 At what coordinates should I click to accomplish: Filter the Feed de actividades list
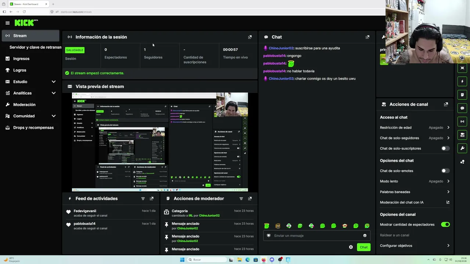143,198
